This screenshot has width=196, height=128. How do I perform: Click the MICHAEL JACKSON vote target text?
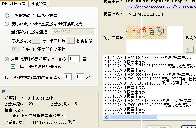pos(146,14)
